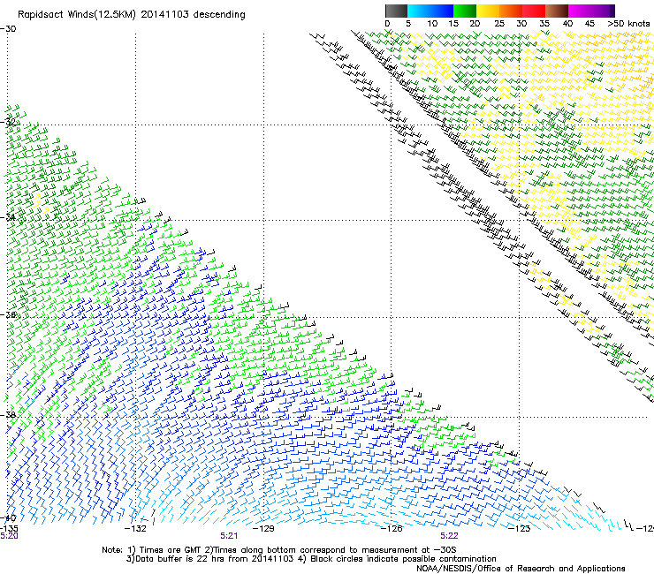This screenshot has height=574, width=654.
Task: Click the latitude axis label '-38'
Action: [8, 415]
